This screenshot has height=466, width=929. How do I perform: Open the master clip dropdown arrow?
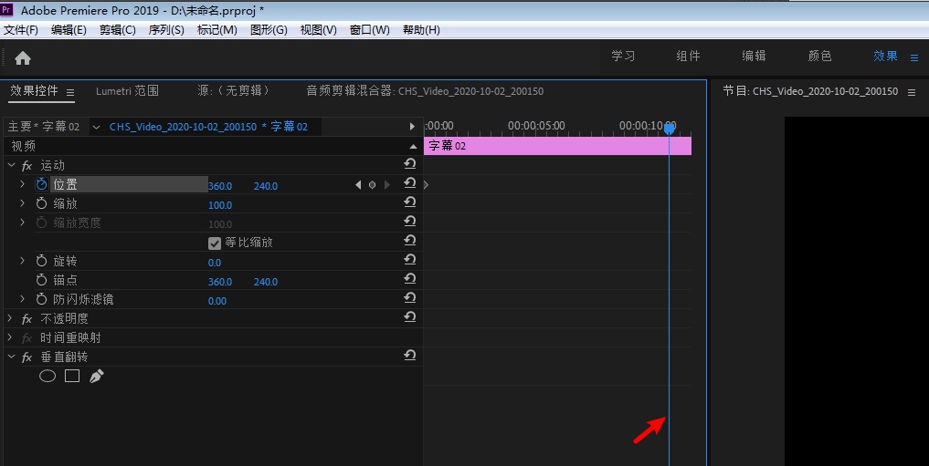(x=96, y=127)
